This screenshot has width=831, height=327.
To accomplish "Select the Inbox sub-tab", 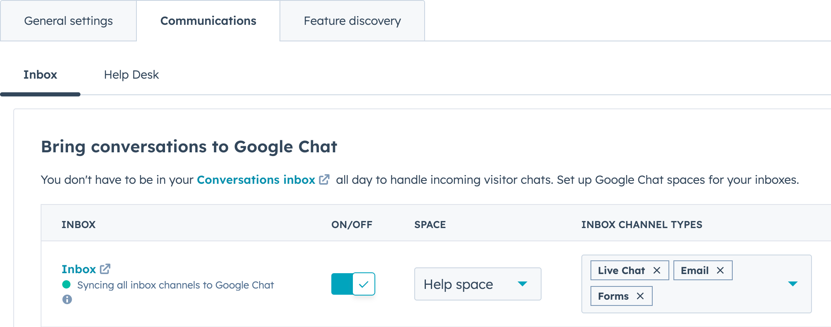I will pos(40,75).
